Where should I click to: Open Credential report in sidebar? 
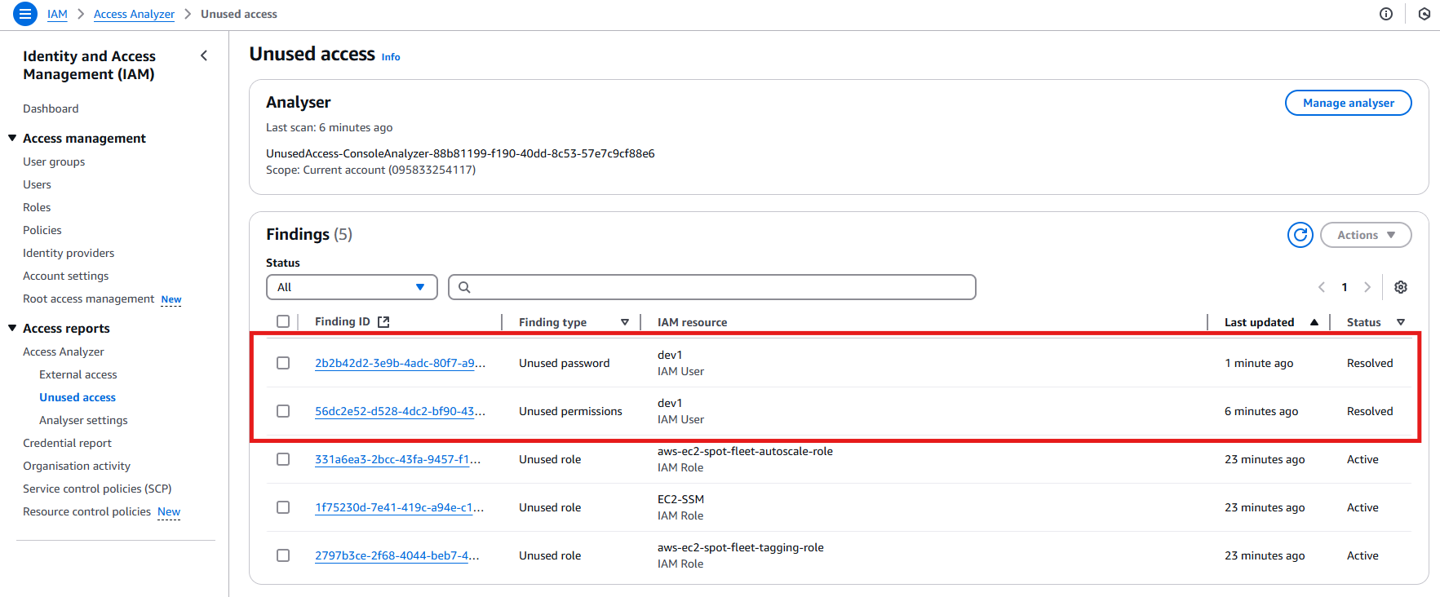coord(67,443)
